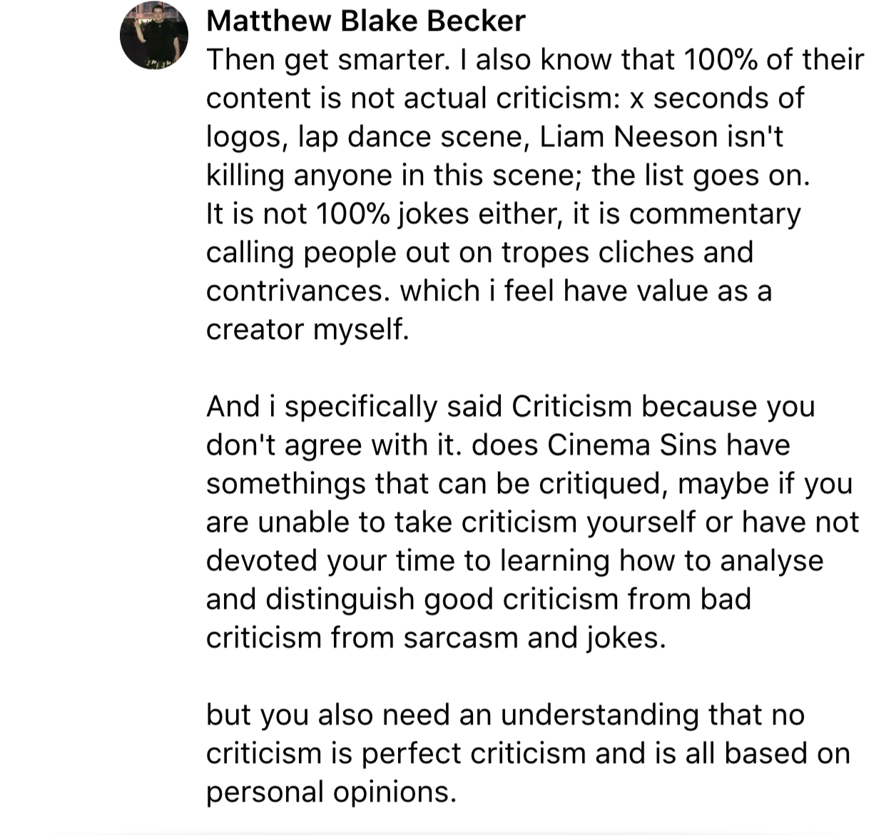Screen dimensions: 886x835
Task: Open Matthew Blake Becker's profile picture
Action: coord(154,35)
